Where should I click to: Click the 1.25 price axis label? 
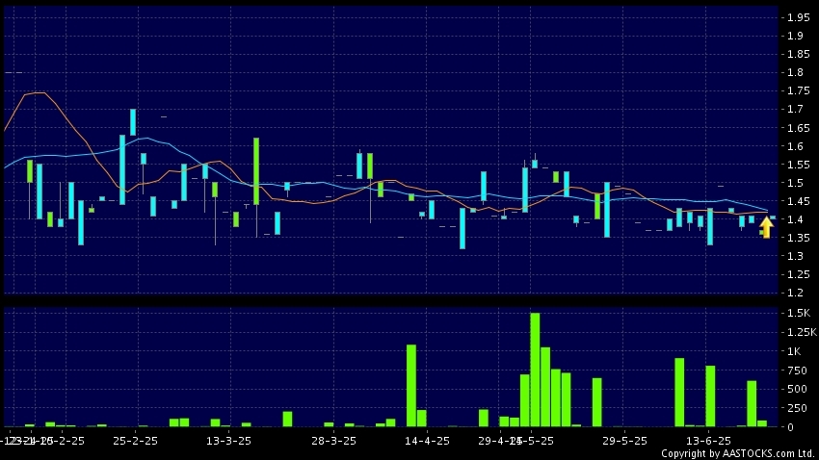tap(798, 274)
